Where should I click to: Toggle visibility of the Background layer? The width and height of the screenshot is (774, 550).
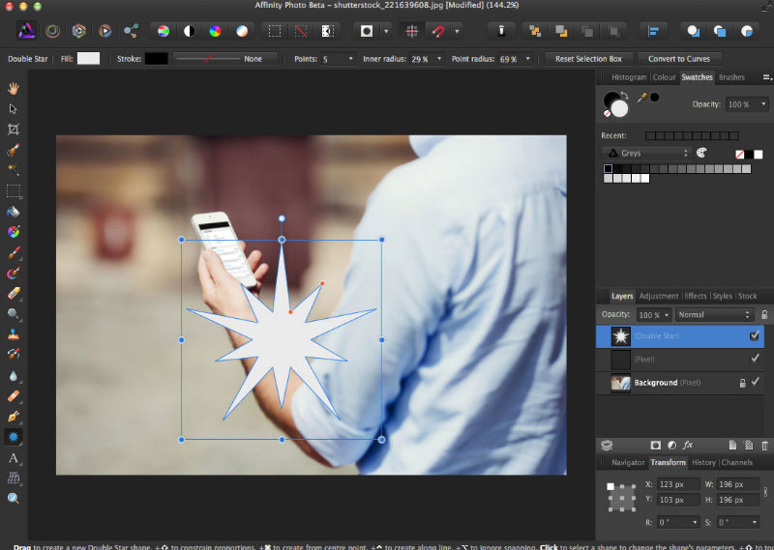[756, 383]
